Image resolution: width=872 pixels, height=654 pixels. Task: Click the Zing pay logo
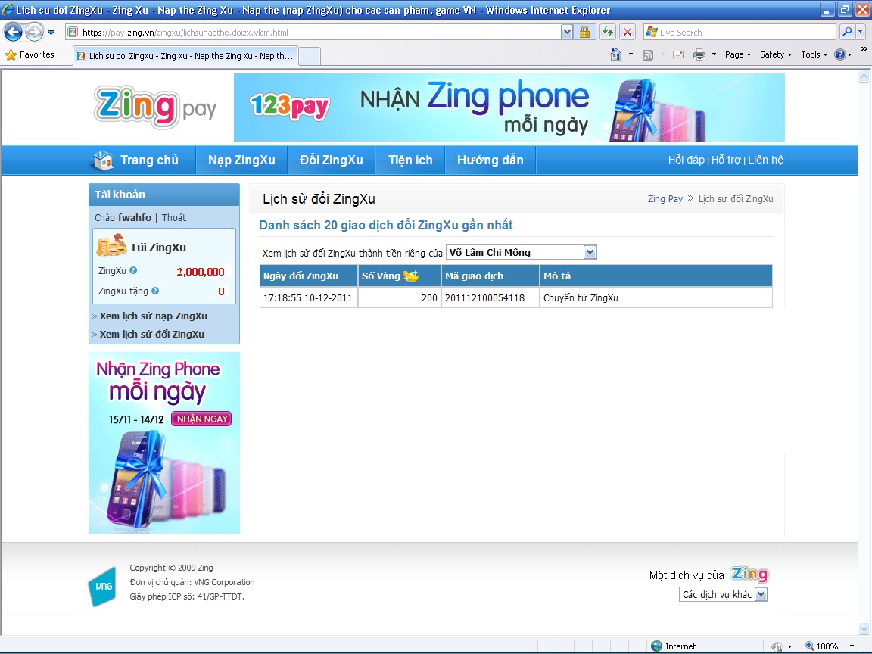[155, 107]
